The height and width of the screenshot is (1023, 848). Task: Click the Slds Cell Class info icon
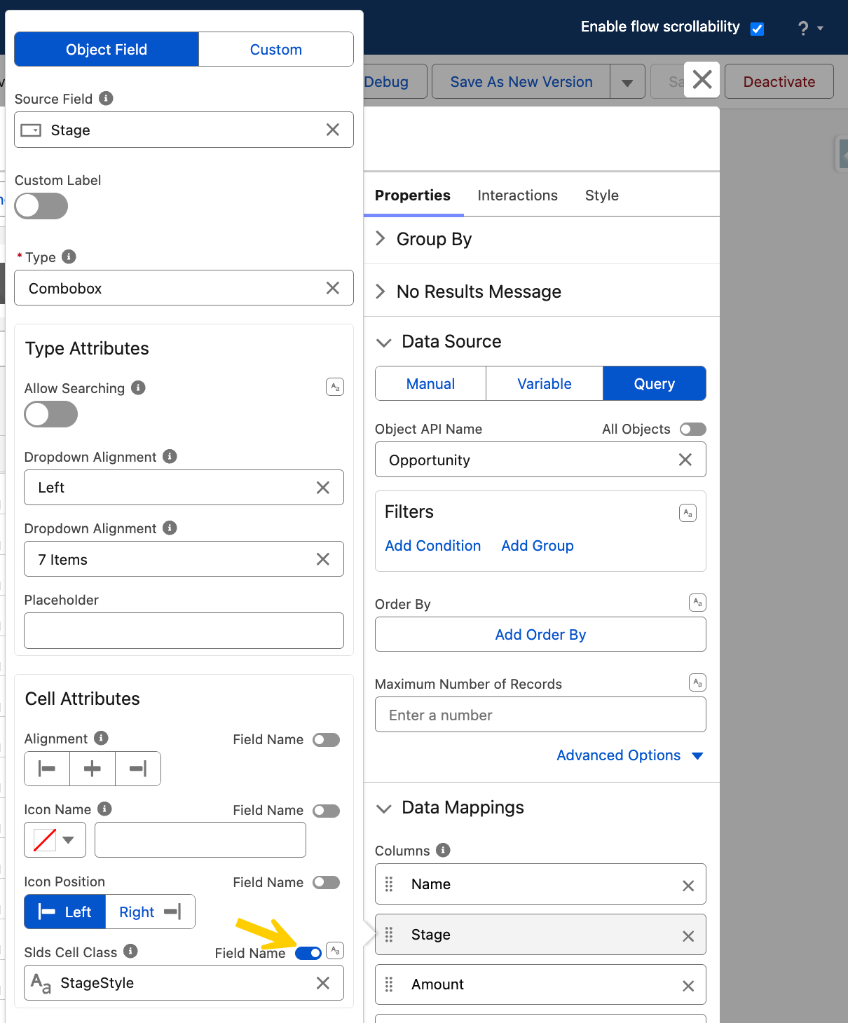click(130, 951)
